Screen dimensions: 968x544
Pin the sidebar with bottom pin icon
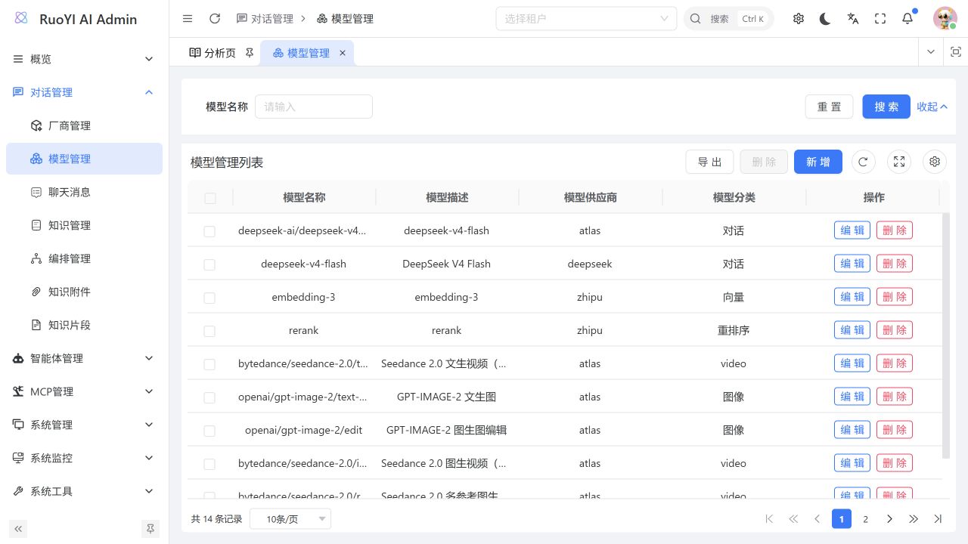coord(150,529)
